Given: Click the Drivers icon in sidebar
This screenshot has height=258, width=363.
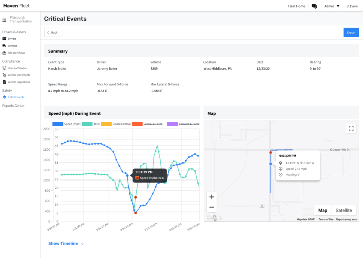Looking at the screenshot, I should pyautogui.click(x=4, y=39).
